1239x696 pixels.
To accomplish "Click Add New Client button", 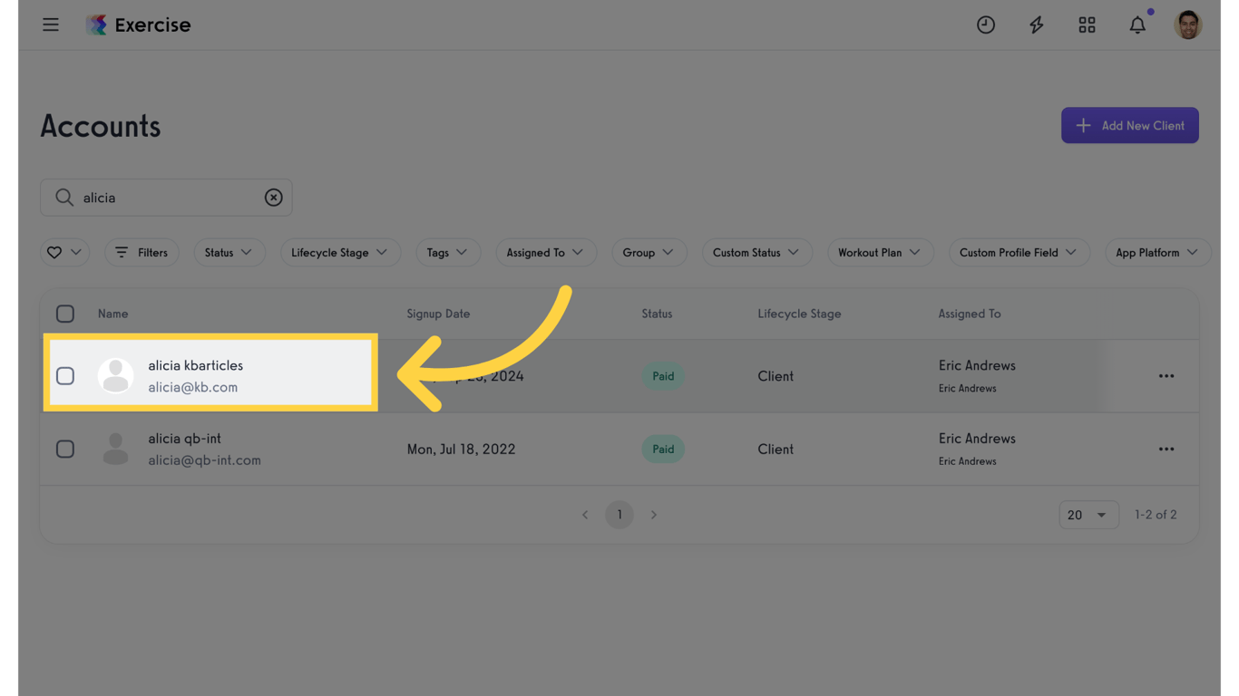I will coord(1130,126).
